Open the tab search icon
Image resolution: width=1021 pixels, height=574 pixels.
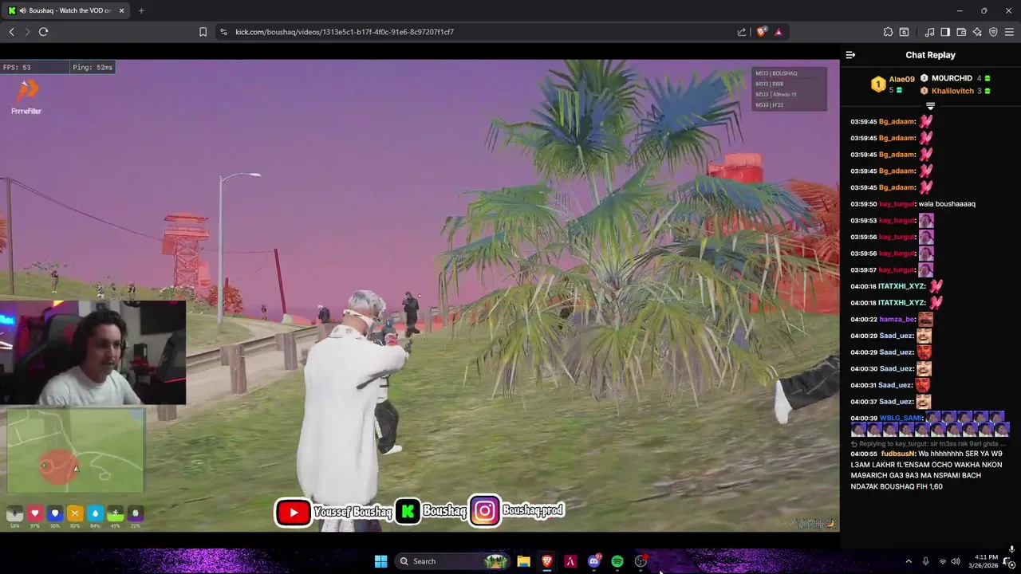click(904, 32)
